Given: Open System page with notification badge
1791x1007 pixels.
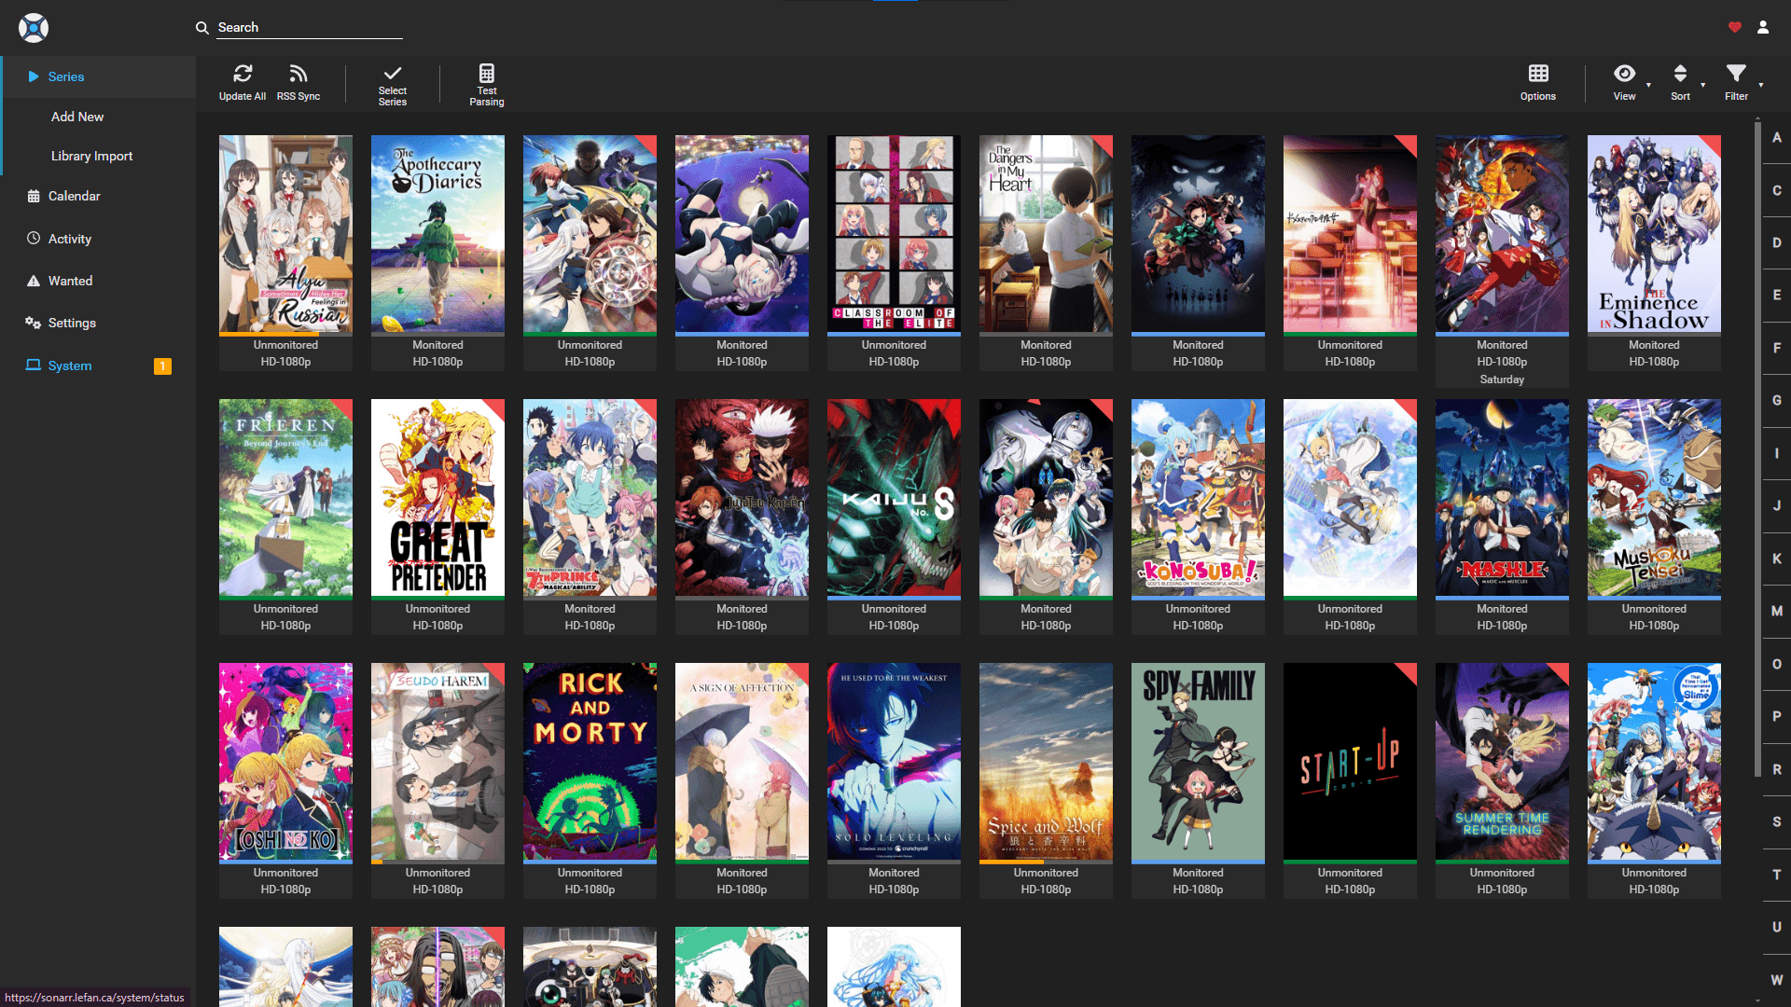Looking at the screenshot, I should pos(68,366).
